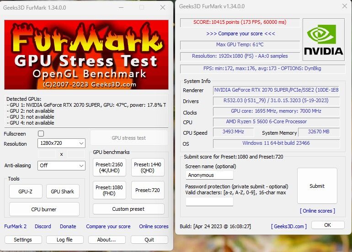This screenshot has width=352, height=252.
Task: Run the Preset:720 benchmark
Action: 148,190
